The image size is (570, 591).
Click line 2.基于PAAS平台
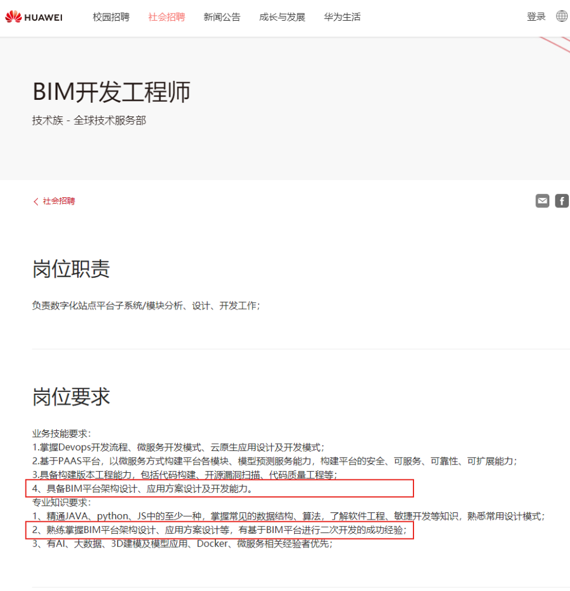coord(275,461)
